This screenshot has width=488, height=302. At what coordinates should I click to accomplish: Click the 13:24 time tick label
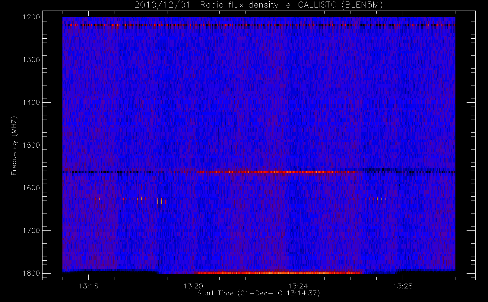pos(298,286)
